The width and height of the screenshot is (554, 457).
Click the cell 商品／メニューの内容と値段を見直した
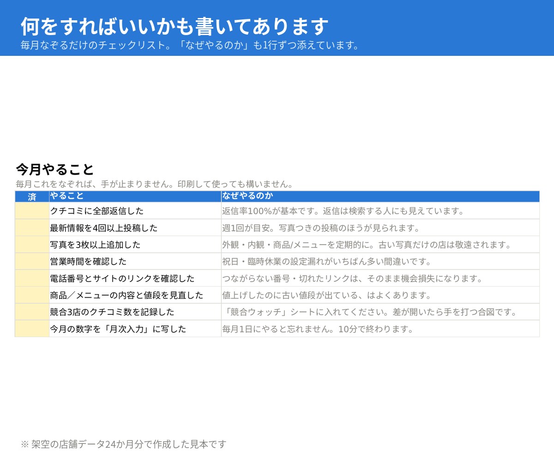[x=135, y=295]
